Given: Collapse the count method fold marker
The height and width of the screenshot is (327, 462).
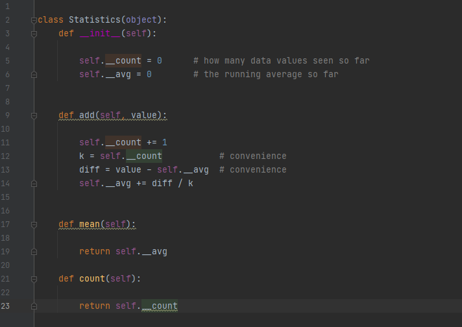Looking at the screenshot, I should [x=34, y=279].
